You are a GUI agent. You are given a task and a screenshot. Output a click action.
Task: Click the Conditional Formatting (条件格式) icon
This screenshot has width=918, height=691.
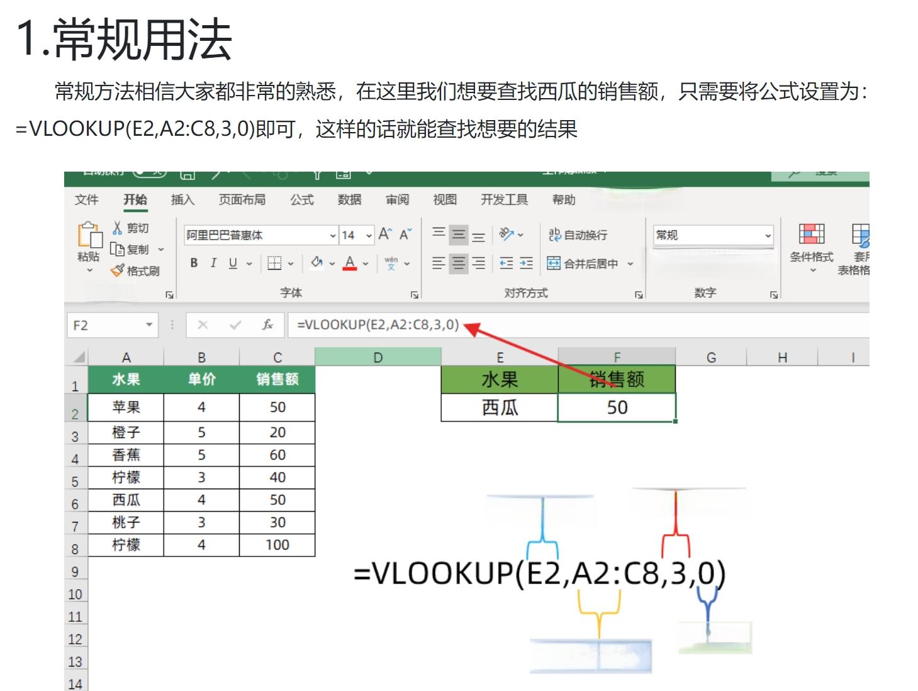pyautogui.click(x=811, y=234)
